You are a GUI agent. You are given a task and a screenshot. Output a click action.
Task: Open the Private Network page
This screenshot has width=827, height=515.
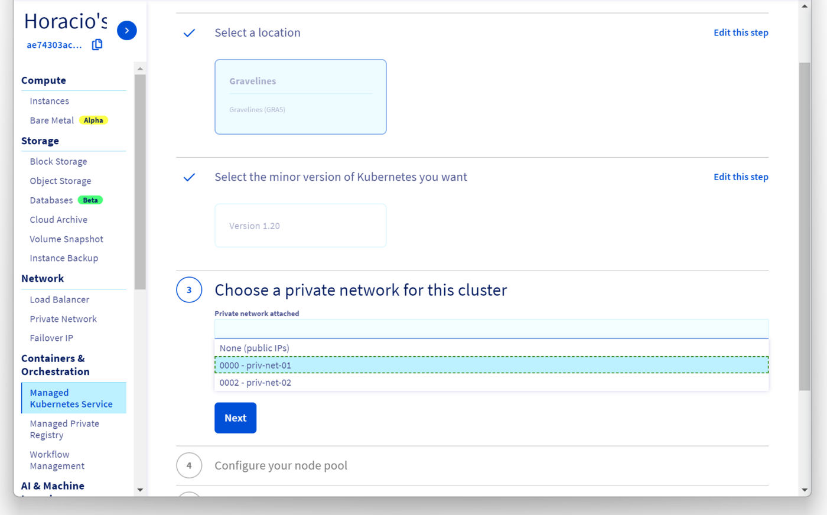pyautogui.click(x=63, y=318)
